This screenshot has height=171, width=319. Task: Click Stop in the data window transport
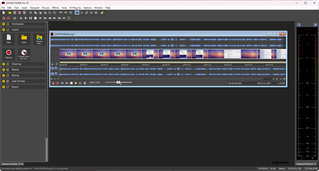pos(72,83)
